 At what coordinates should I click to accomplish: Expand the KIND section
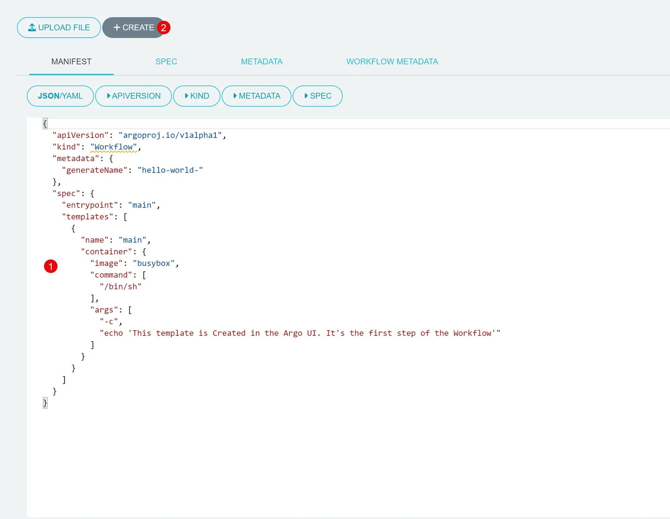197,96
